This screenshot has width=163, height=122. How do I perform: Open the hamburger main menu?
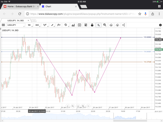[3, 25]
